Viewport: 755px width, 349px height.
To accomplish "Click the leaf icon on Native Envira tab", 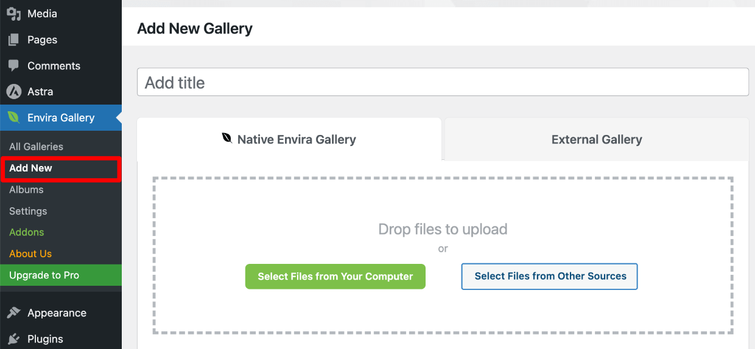I will tap(227, 139).
